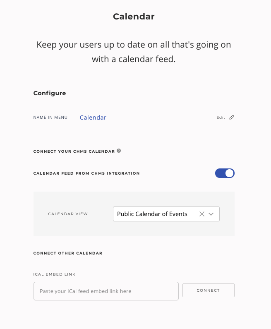The height and width of the screenshot is (329, 271).
Task: Clear the Calendar View selection with the X
Action: (202, 214)
